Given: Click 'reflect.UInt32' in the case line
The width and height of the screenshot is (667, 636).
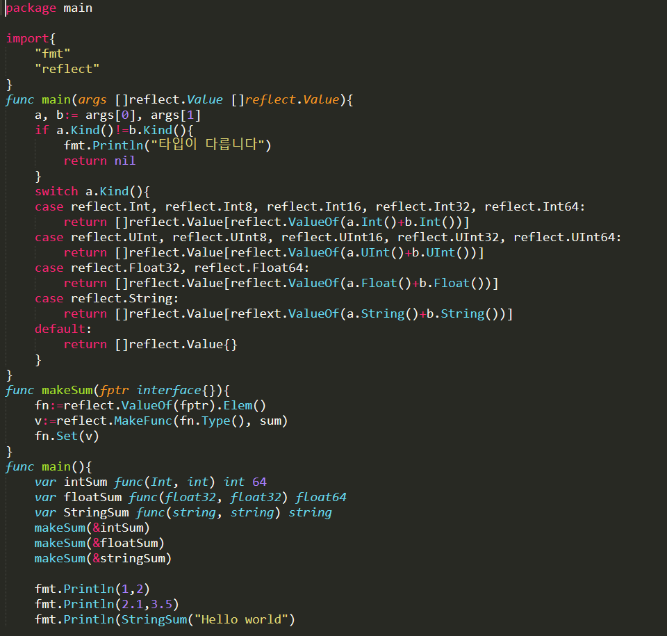Looking at the screenshot, I should click(448, 238).
